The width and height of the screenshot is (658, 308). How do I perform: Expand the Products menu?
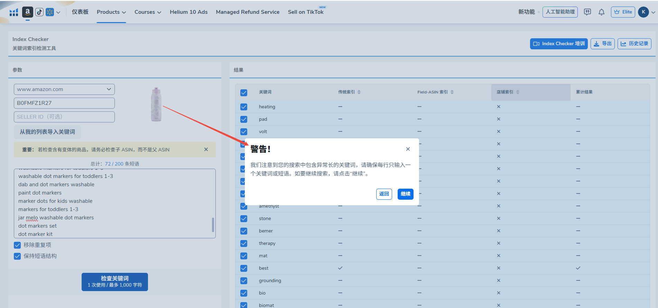pyautogui.click(x=111, y=12)
